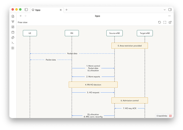Screen dimensions: 183x130
Task: Click the Free view label
Action: [23, 22]
